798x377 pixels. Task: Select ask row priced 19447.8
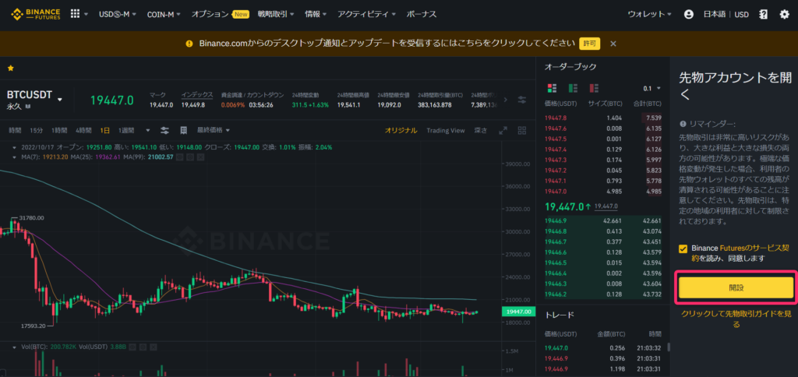603,118
